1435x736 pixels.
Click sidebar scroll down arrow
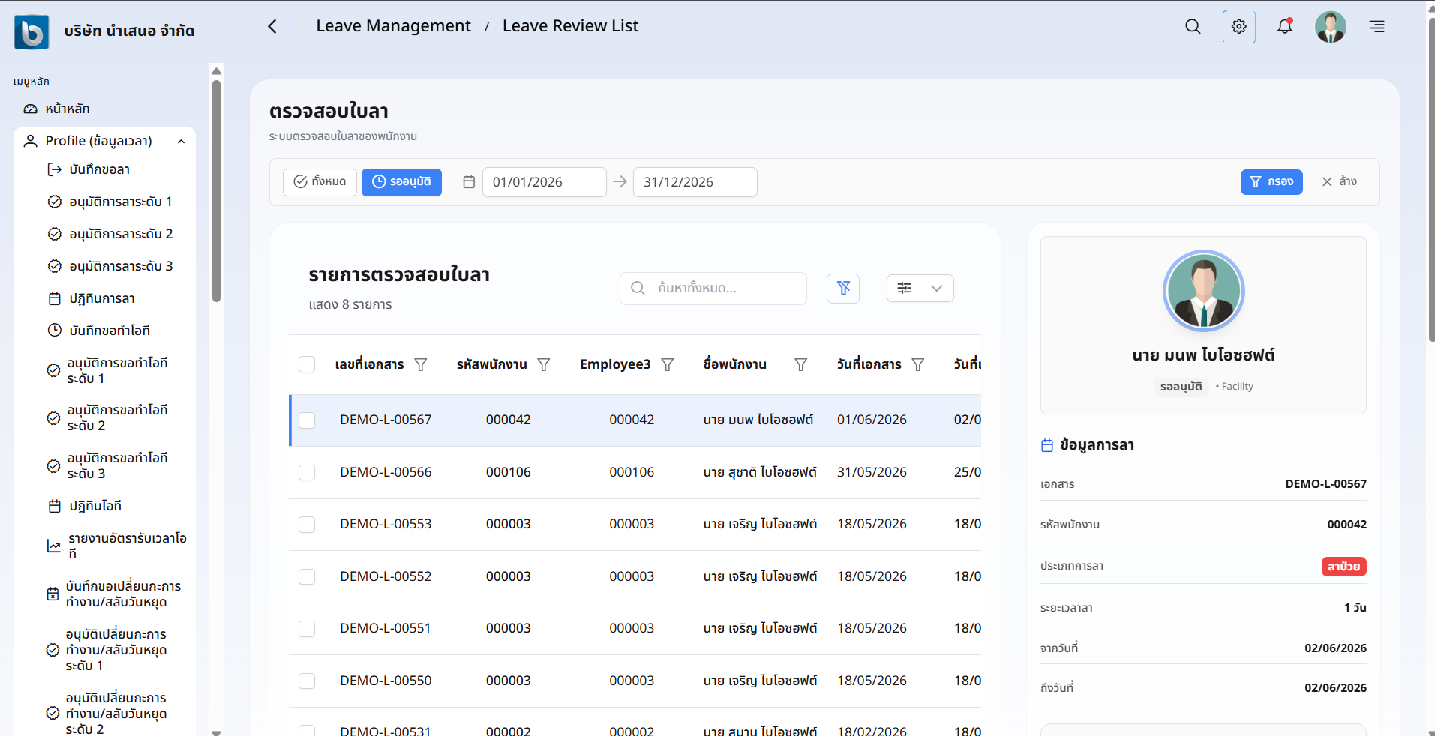(x=216, y=732)
